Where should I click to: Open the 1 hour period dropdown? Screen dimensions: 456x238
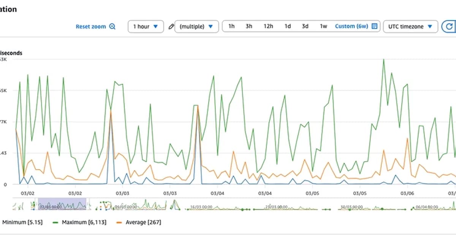point(146,26)
